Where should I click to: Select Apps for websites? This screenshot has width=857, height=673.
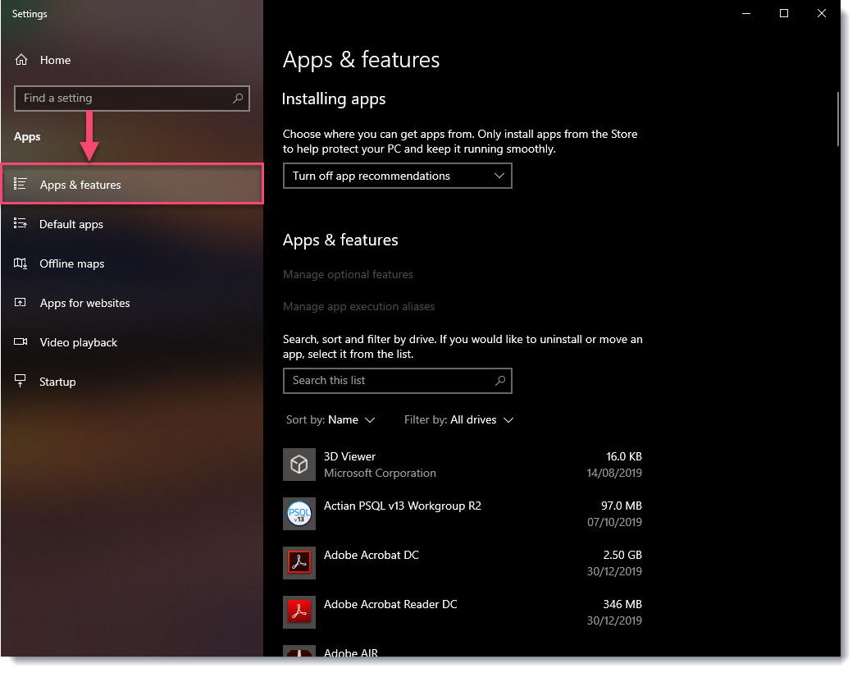coord(132,303)
